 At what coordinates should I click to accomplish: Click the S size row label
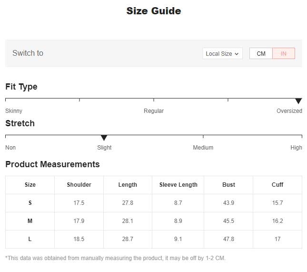point(30,203)
